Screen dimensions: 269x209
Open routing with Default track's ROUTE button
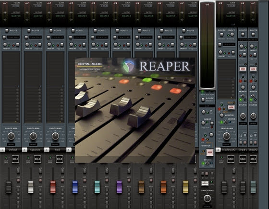[x=7, y=30]
